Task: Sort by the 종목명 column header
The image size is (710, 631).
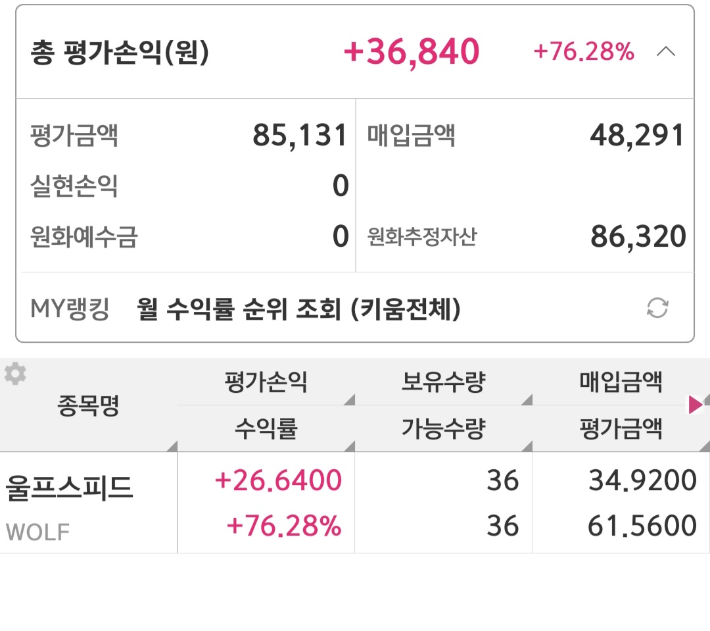Action: [88, 406]
